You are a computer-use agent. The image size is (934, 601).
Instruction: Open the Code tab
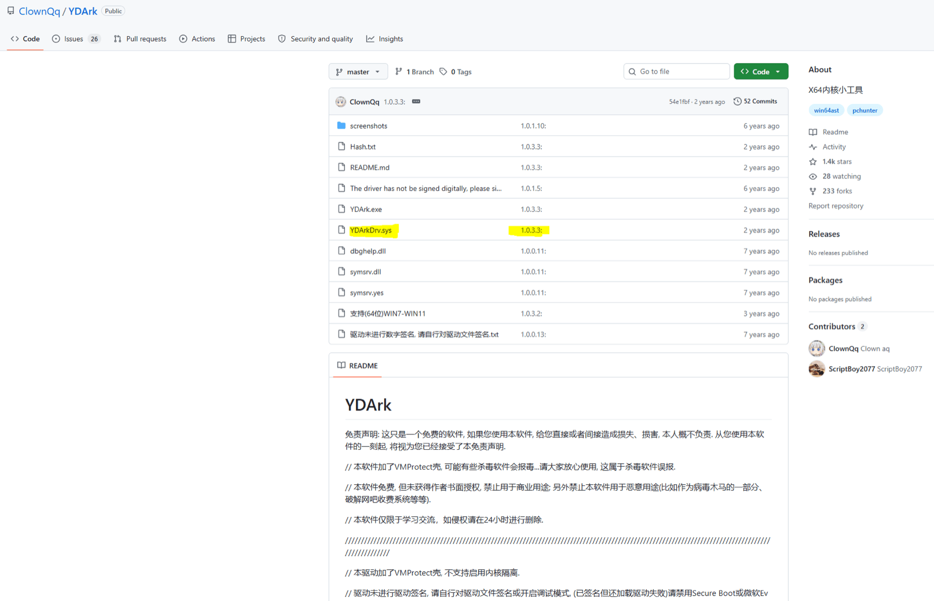point(25,39)
